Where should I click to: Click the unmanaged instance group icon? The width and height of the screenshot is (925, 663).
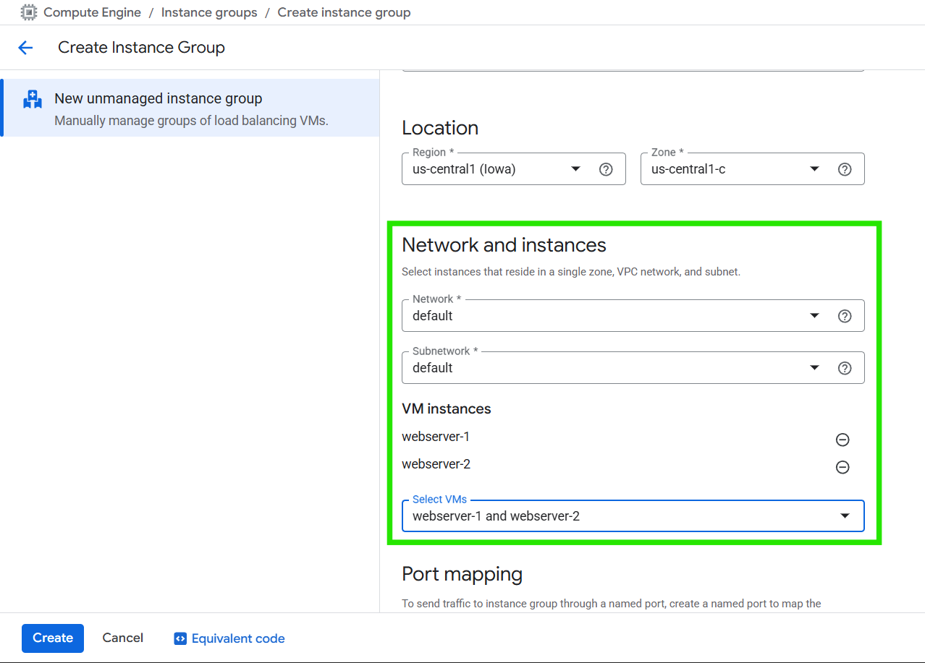coord(33,100)
